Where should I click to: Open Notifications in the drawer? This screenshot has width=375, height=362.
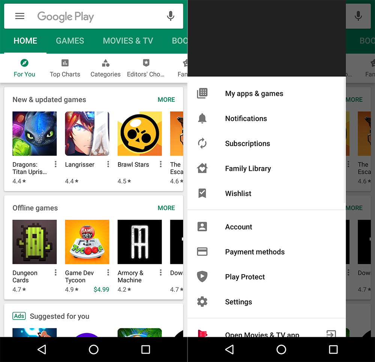coord(267,119)
